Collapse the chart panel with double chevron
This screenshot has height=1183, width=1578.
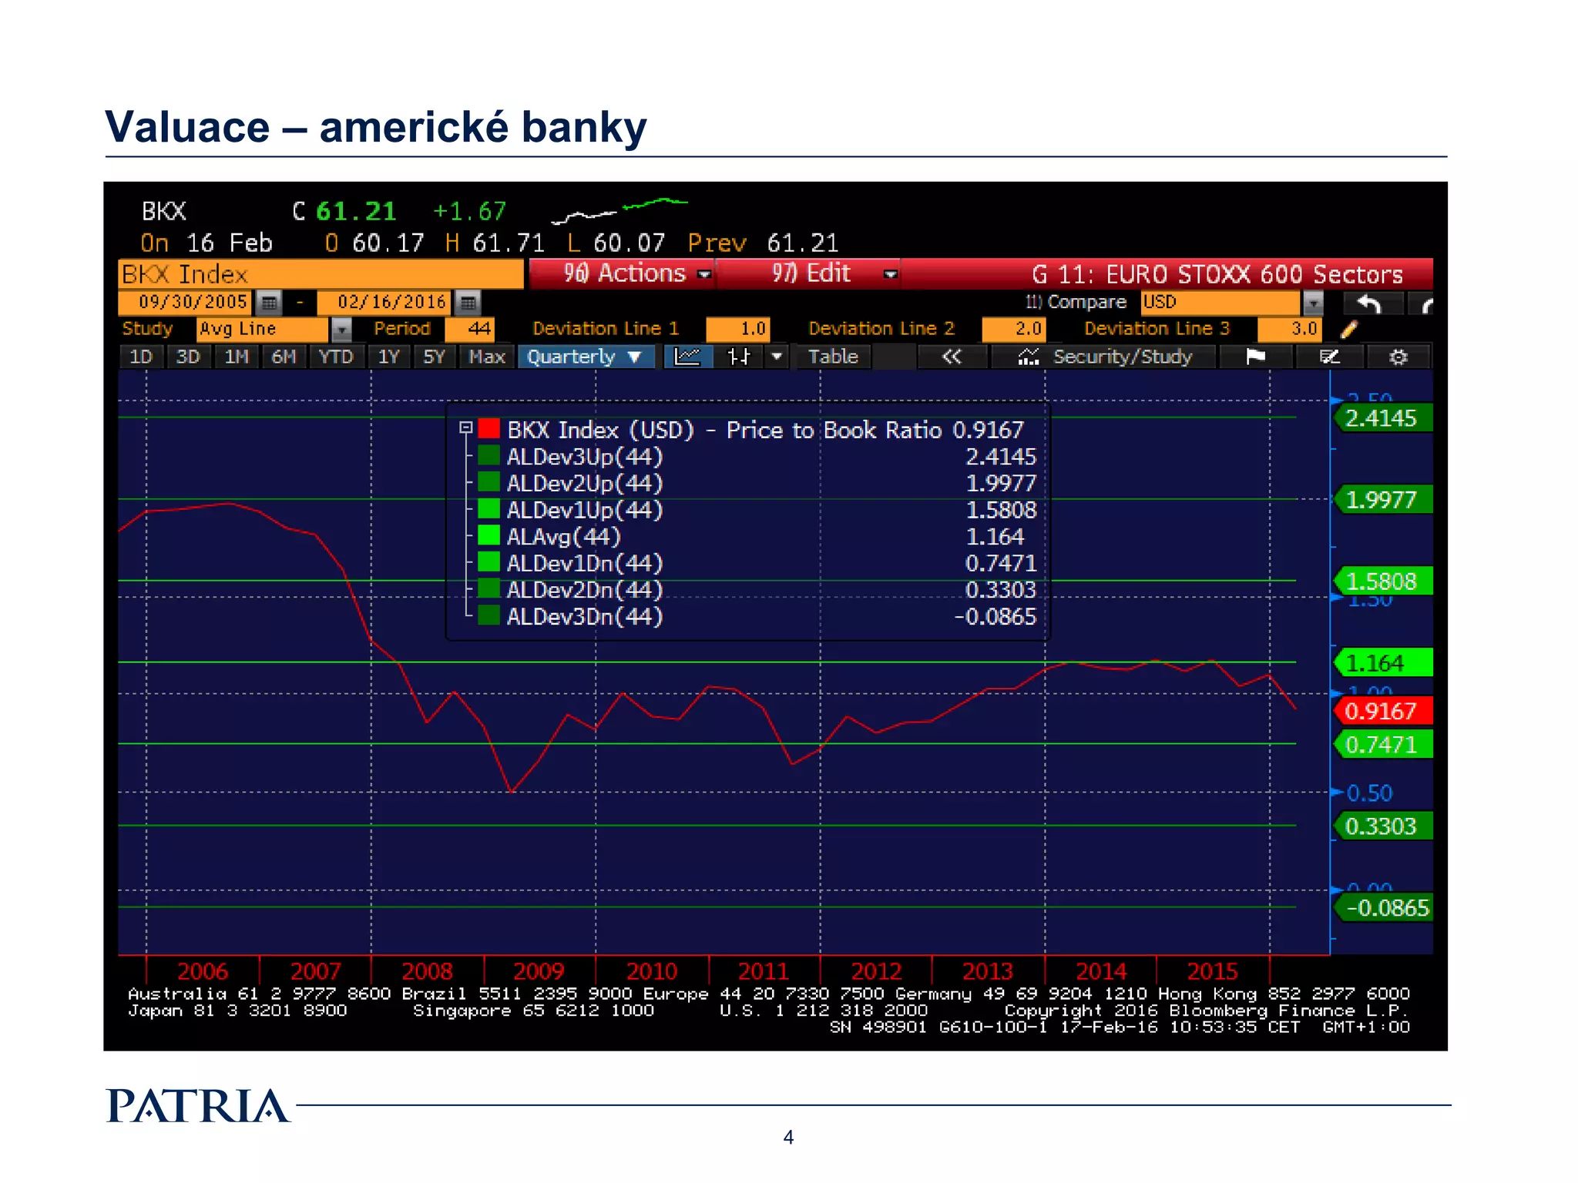pos(952,357)
